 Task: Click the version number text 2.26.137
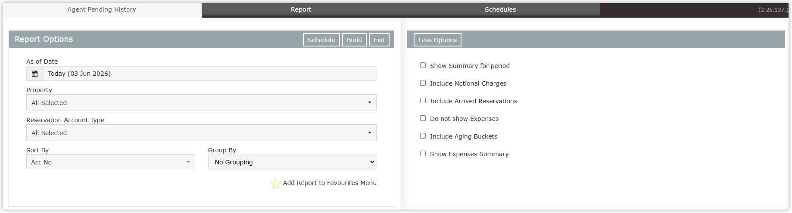pyautogui.click(x=773, y=9)
